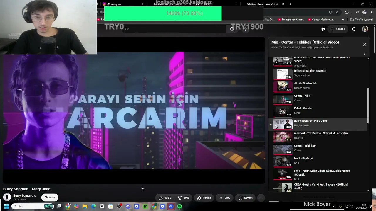376x211 pixels.
Task: Play manifest - Toz Pembe from playlist
Action: pos(318,136)
